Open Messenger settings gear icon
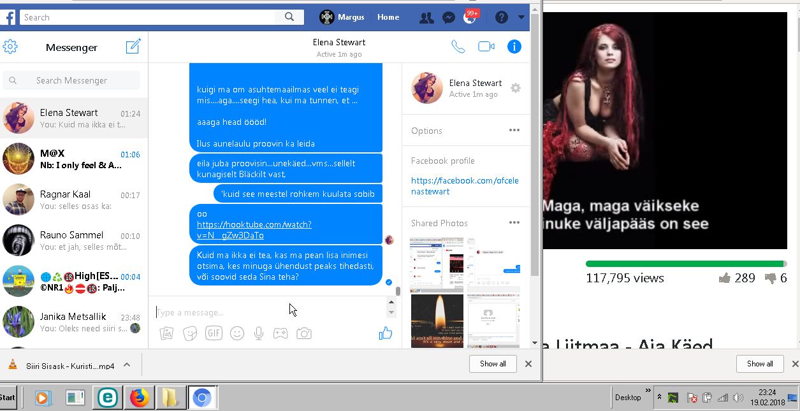800x411 pixels. point(10,47)
